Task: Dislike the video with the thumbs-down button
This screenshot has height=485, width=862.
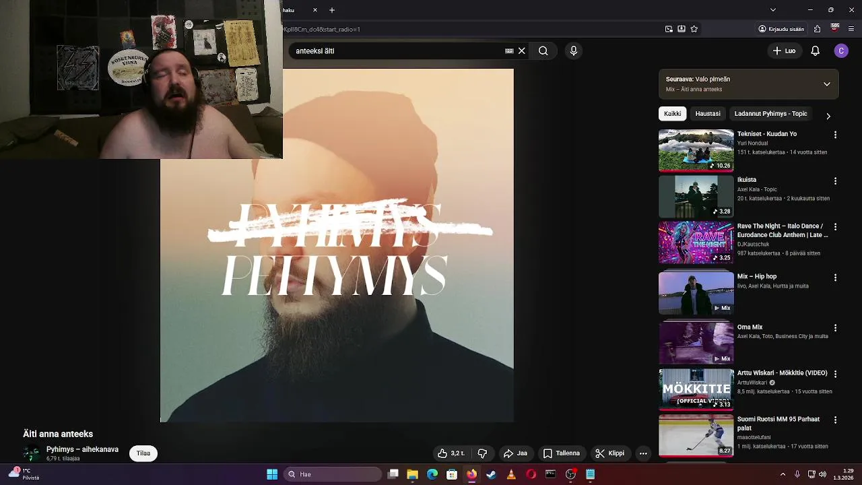Action: click(482, 453)
